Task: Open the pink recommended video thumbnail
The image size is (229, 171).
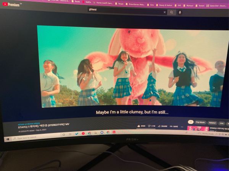Action: (198, 128)
